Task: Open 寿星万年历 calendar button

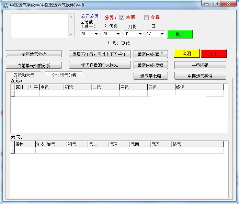Action: pyautogui.click(x=100, y=54)
